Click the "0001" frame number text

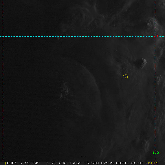12,163
